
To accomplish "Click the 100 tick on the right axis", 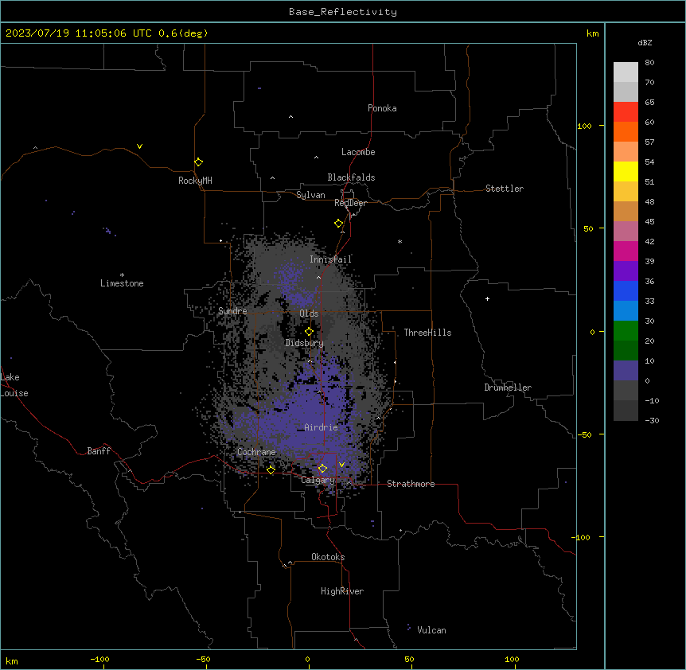I will 584,126.
